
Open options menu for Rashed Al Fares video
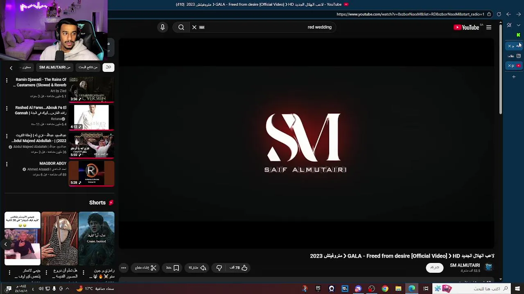click(x=7, y=108)
